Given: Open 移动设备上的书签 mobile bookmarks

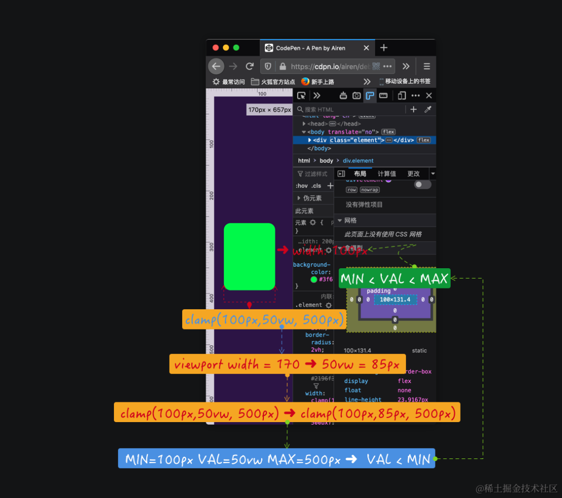Looking at the screenshot, I should pos(405,81).
